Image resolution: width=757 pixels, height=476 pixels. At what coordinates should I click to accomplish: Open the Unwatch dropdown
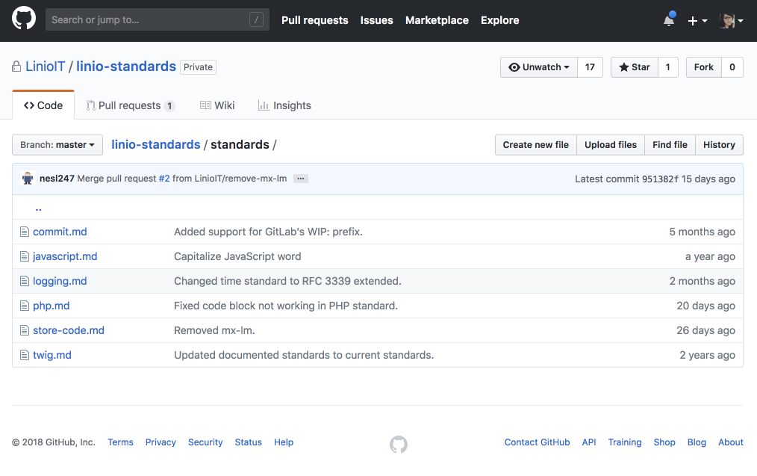tap(539, 67)
